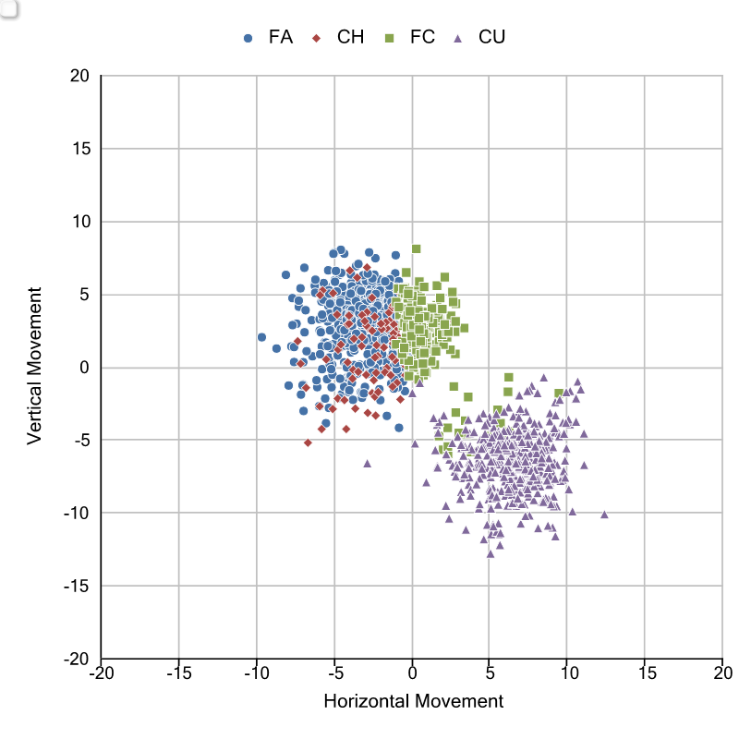
Task: Click the blue circle legend marker
Action: pyautogui.click(x=248, y=38)
